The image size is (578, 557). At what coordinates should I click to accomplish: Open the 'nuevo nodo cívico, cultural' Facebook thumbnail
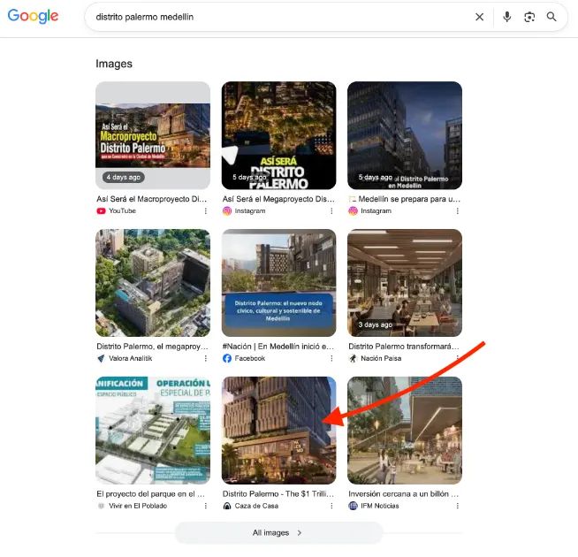(278, 283)
